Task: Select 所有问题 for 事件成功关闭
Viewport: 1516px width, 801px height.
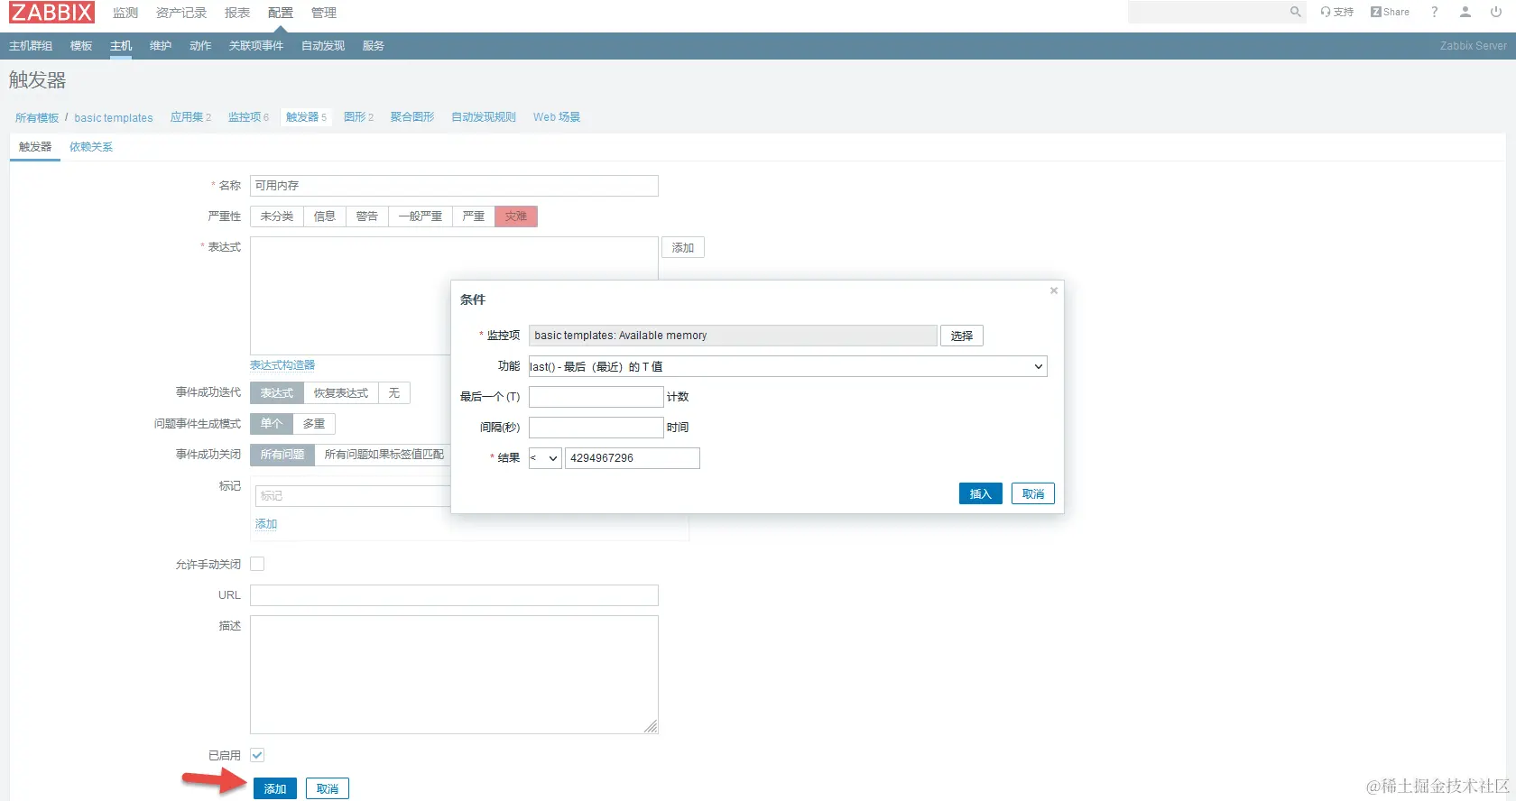Action: click(x=282, y=455)
